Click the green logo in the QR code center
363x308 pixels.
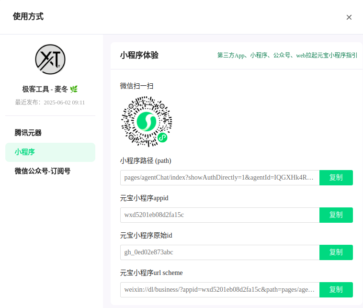(x=146, y=121)
